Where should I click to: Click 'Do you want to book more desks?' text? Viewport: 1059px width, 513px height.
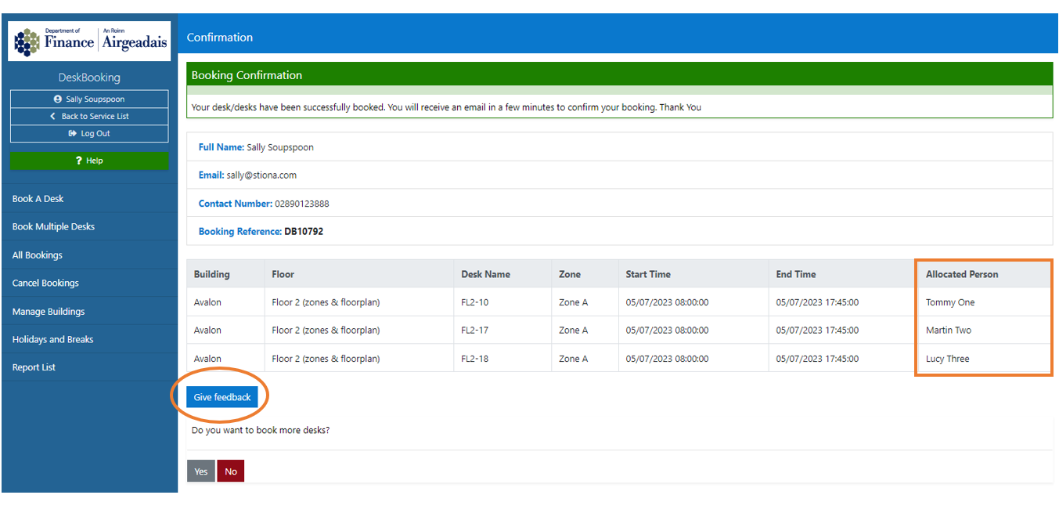261,430
